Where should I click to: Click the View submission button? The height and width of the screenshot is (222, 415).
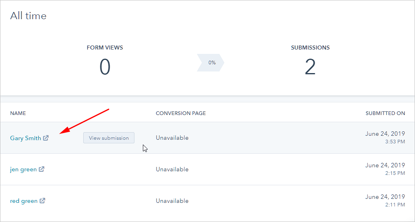point(109,138)
